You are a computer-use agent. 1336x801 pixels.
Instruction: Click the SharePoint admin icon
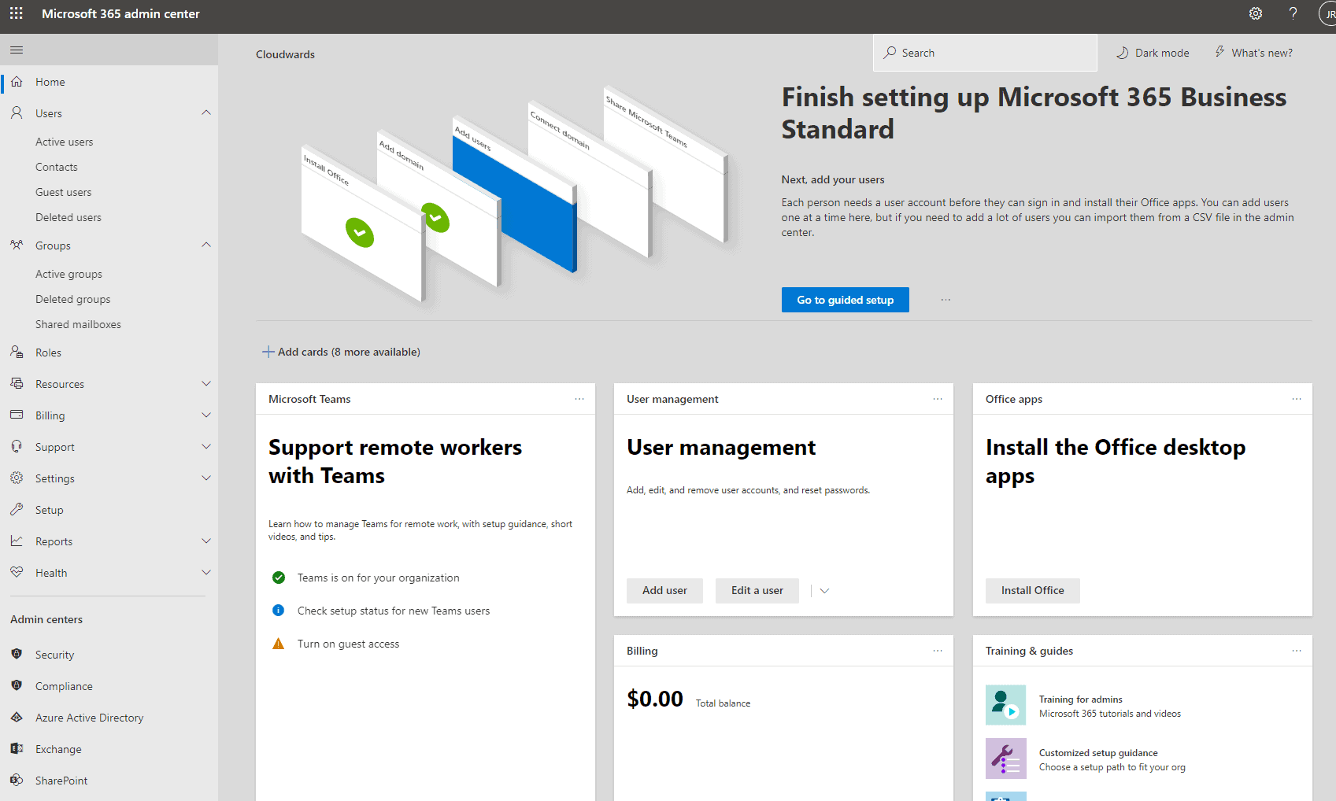(x=17, y=781)
